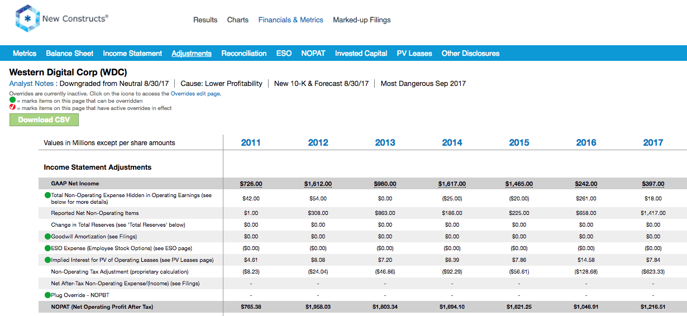The width and height of the screenshot is (687, 316).
Task: Click GAAP Net Income value $242.00
Action: [586, 184]
